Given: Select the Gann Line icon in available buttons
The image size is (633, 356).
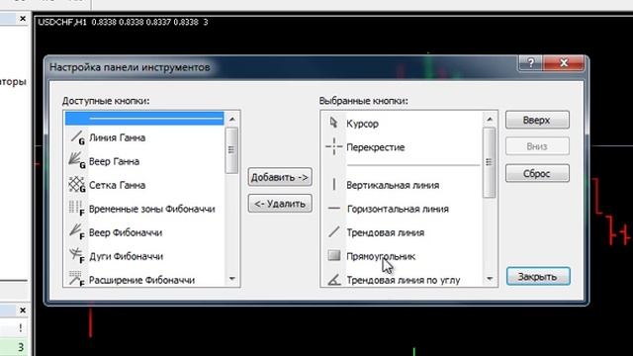Looking at the screenshot, I should (x=77, y=137).
